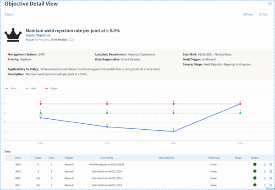Sort table by Date column header

[x=18, y=158]
